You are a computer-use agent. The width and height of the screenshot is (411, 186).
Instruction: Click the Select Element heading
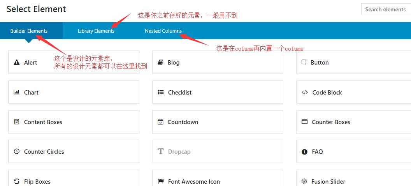36,9
